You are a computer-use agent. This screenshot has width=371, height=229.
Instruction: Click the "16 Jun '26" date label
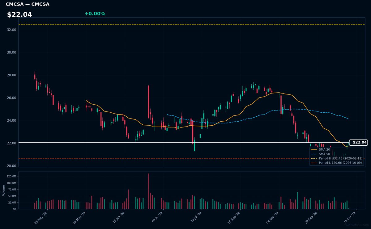tap(118, 217)
